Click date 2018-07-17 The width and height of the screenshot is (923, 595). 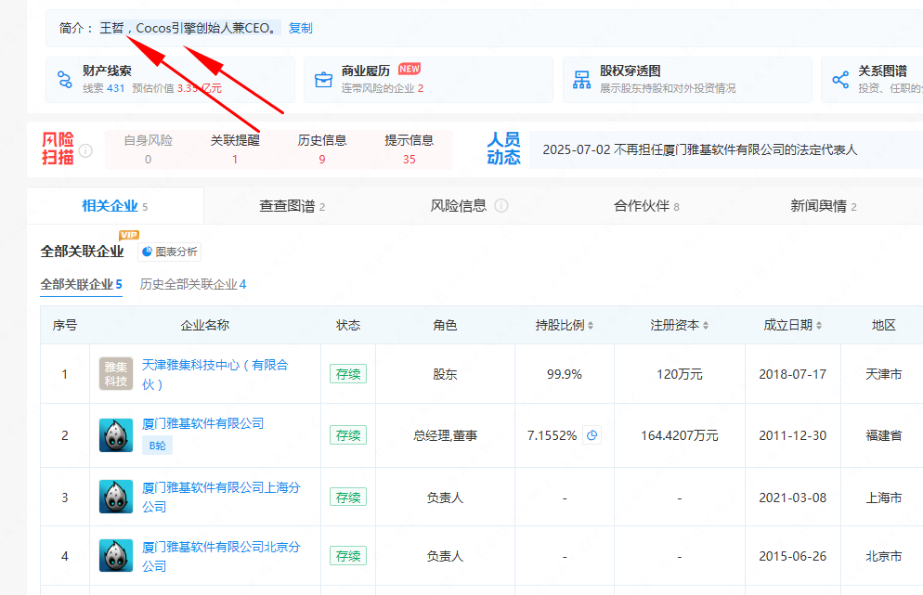[x=792, y=374]
